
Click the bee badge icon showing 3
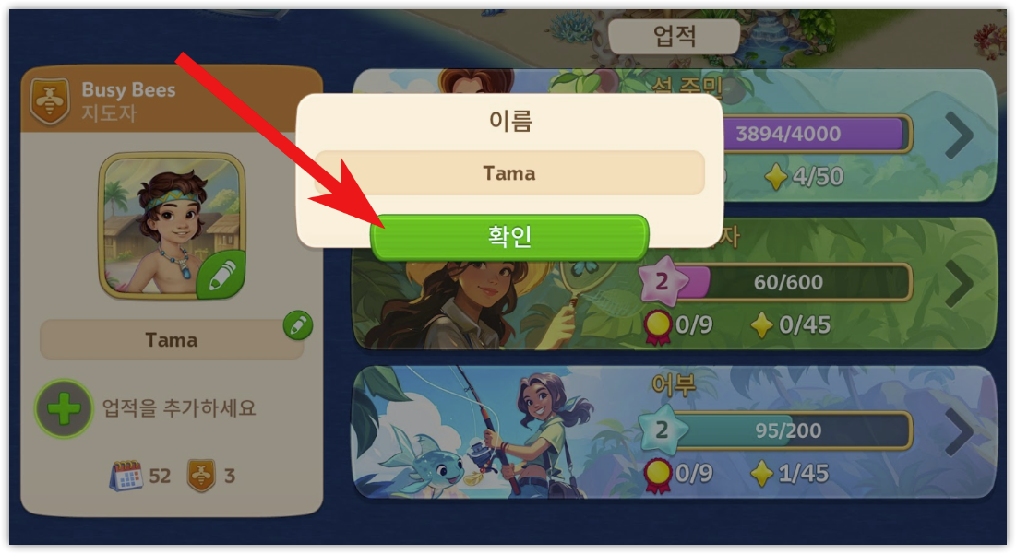point(201,476)
